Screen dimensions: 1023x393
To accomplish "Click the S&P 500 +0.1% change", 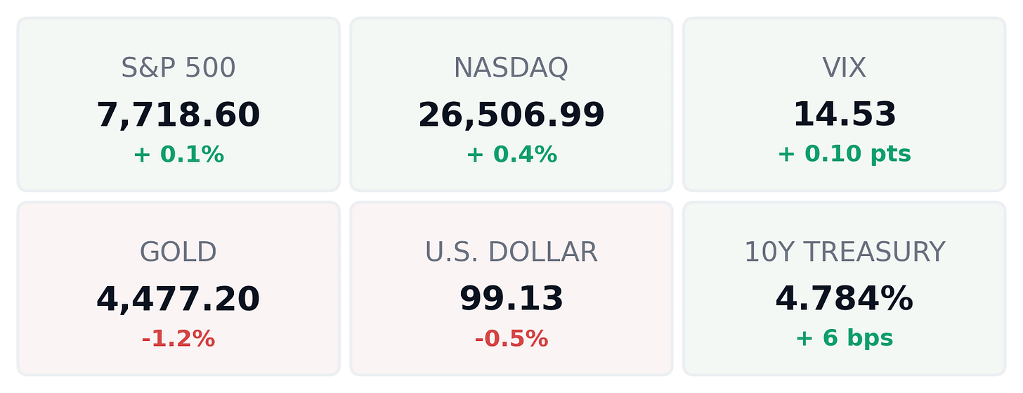I will pyautogui.click(x=178, y=155).
